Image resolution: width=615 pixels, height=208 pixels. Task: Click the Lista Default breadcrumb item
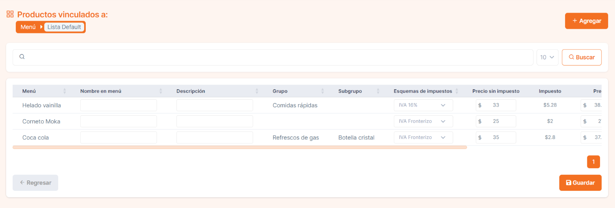tap(64, 27)
